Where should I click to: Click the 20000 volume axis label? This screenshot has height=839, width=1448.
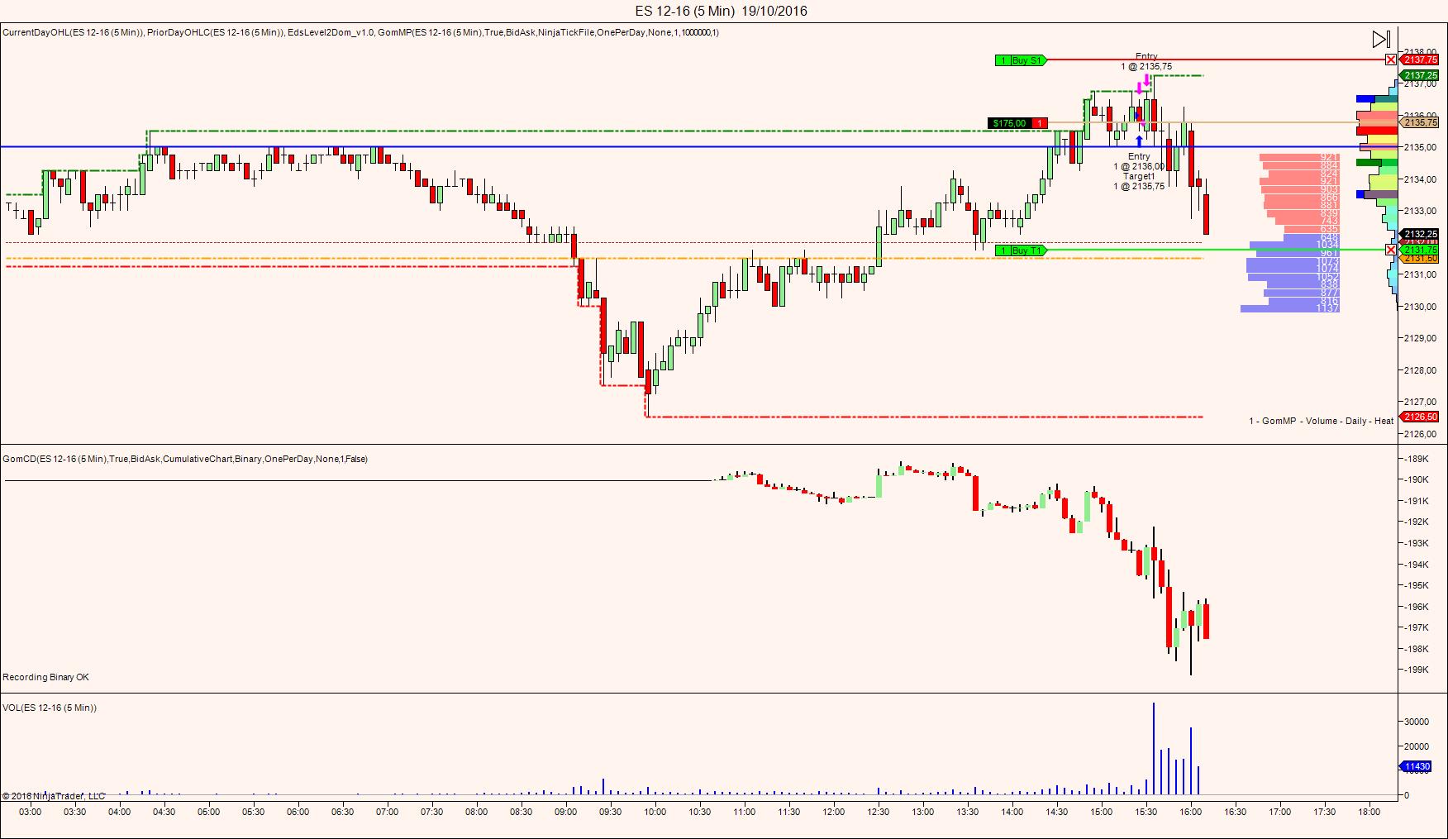(x=1417, y=746)
